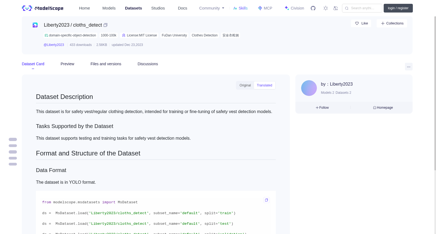Click the 1000-100k size tag

pyautogui.click(x=108, y=35)
